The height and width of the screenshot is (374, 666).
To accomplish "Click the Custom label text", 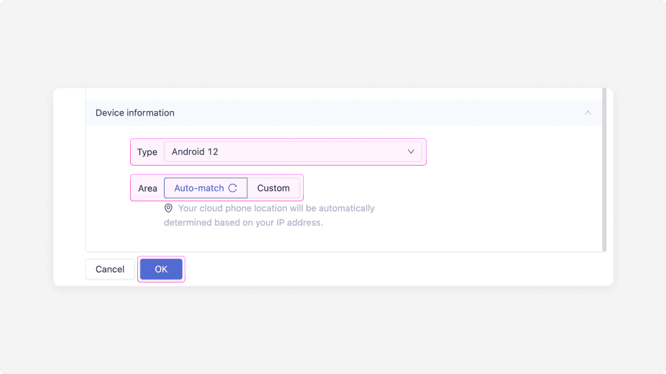I will (274, 188).
